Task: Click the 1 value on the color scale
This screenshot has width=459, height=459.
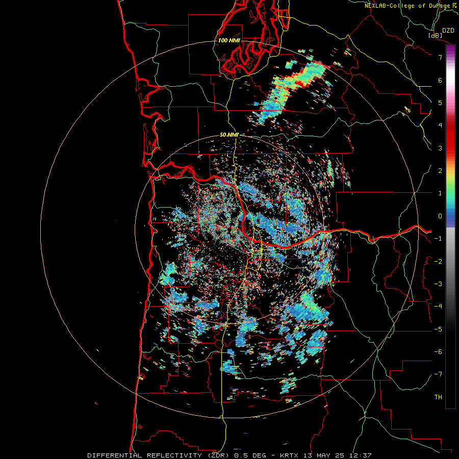Action: coord(440,193)
